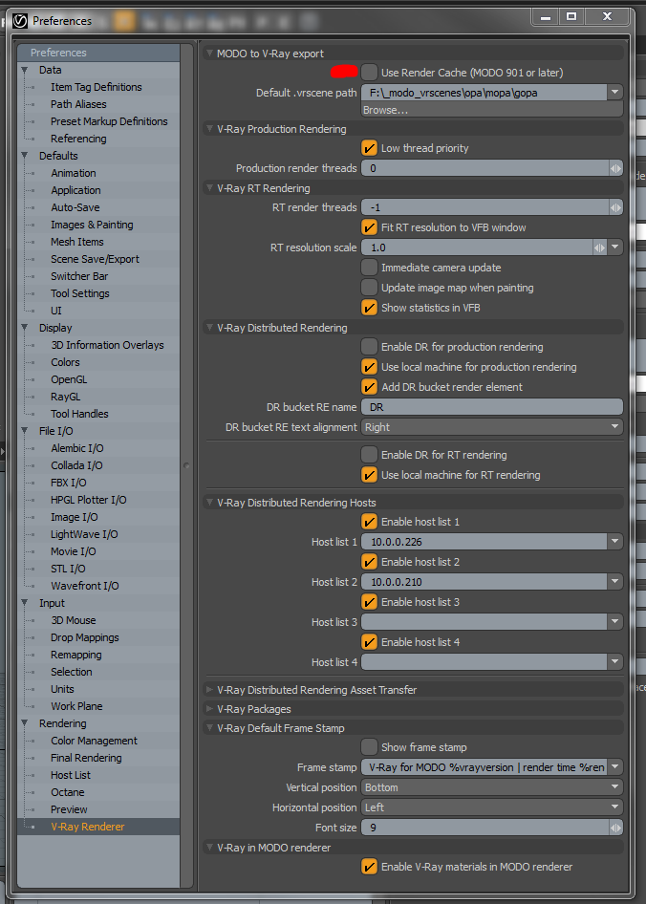
Task: Click Browse... for vrscene path
Action: (x=492, y=110)
